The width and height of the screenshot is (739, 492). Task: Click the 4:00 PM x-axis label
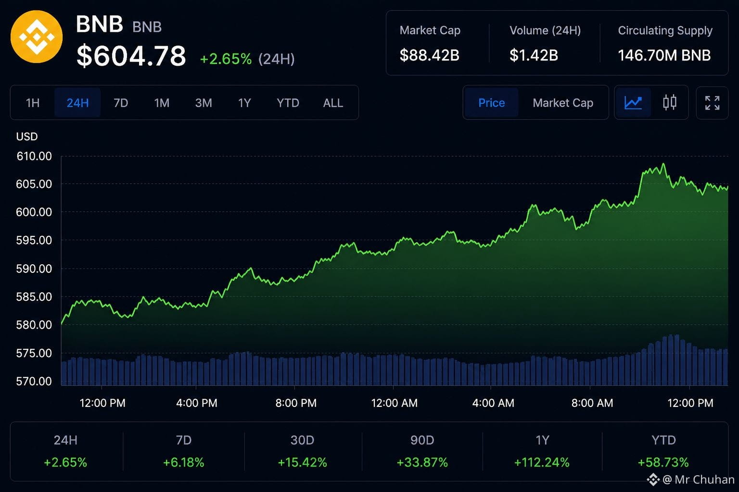pos(196,403)
